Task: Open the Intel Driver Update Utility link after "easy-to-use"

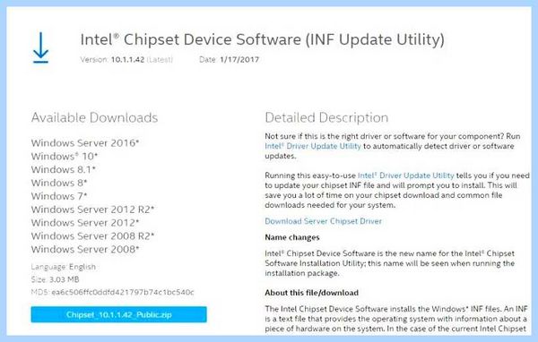Action: (x=406, y=175)
